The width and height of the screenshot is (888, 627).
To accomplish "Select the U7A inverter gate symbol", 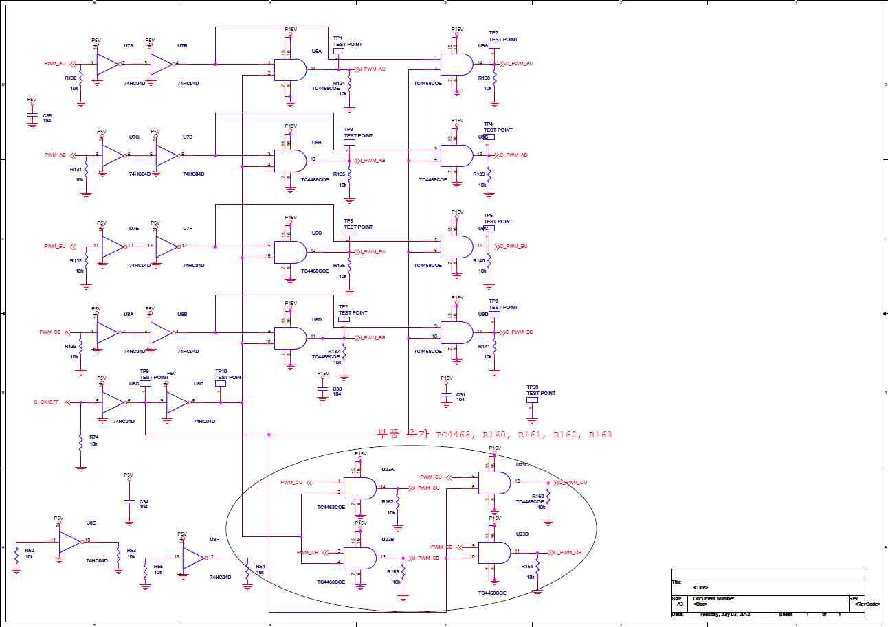I will [x=107, y=64].
